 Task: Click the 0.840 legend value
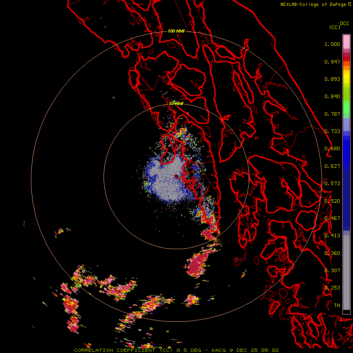(x=332, y=96)
